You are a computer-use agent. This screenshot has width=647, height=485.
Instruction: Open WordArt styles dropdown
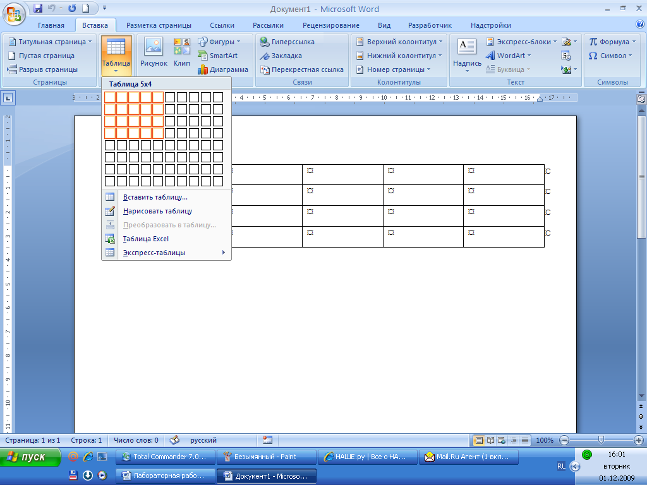509,56
